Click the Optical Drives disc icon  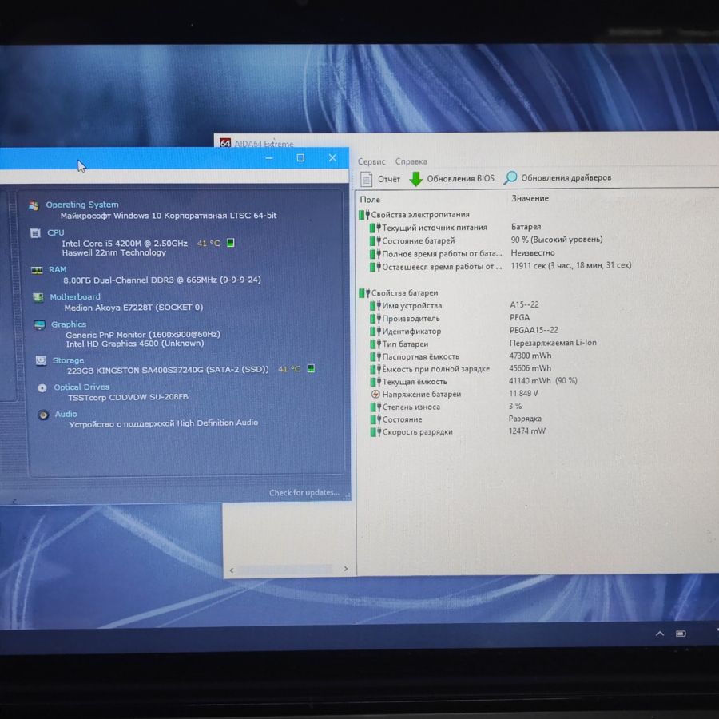(42, 388)
